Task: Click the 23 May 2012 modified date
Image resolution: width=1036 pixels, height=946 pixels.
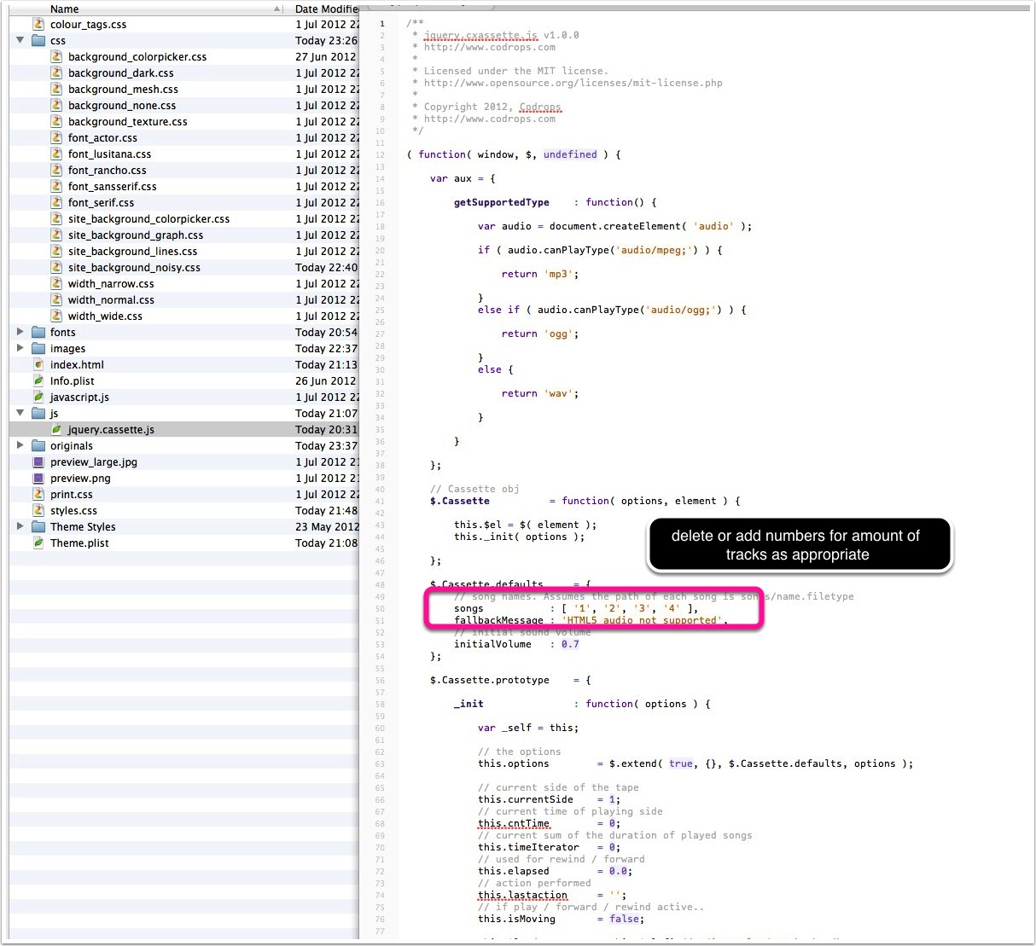Action: tap(328, 527)
